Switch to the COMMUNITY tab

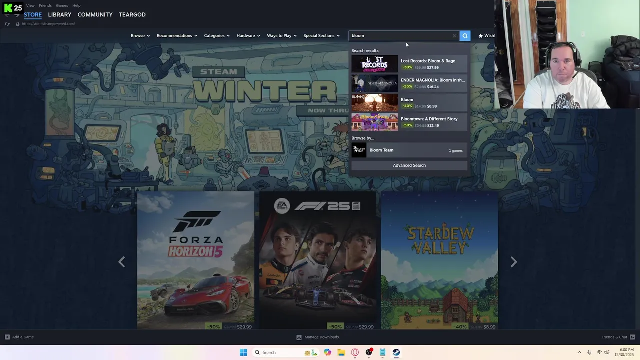95,15
